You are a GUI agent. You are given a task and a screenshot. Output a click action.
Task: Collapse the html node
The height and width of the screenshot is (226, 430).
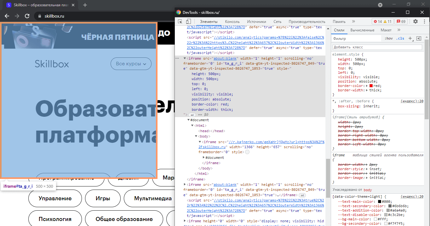(192, 126)
